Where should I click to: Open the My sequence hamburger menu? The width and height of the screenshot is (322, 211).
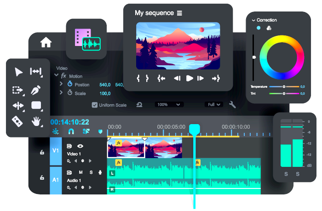(179, 13)
